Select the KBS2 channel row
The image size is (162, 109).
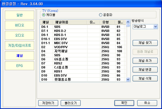click(x=83, y=63)
